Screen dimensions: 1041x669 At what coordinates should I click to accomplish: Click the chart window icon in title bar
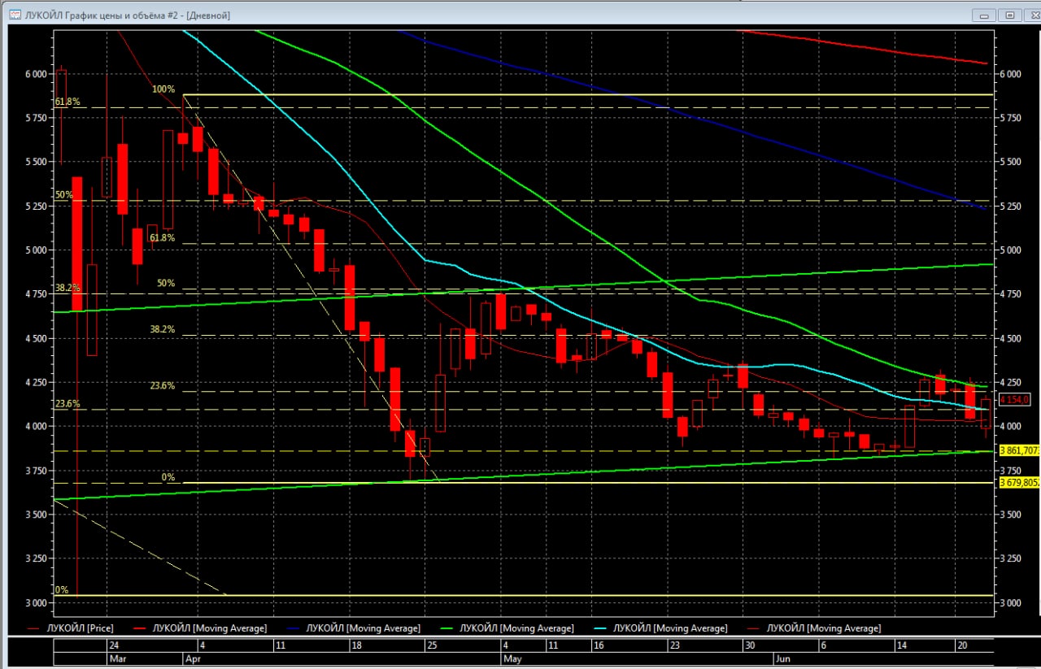tap(15, 15)
